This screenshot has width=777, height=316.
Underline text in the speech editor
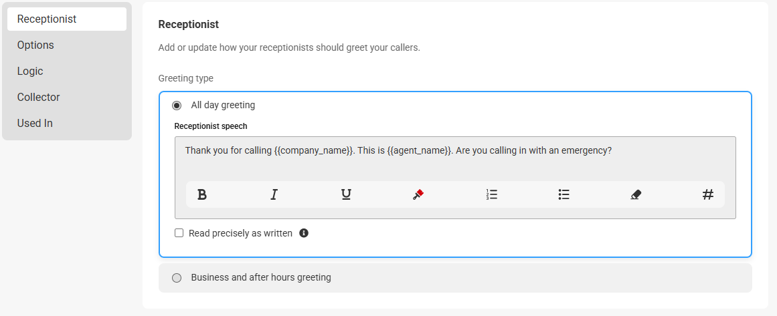coord(346,195)
